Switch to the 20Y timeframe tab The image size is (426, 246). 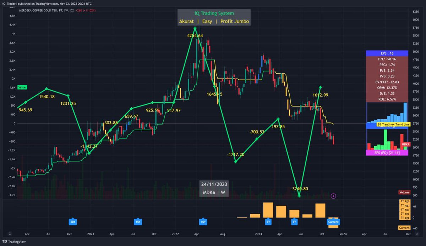[x=72, y=222]
